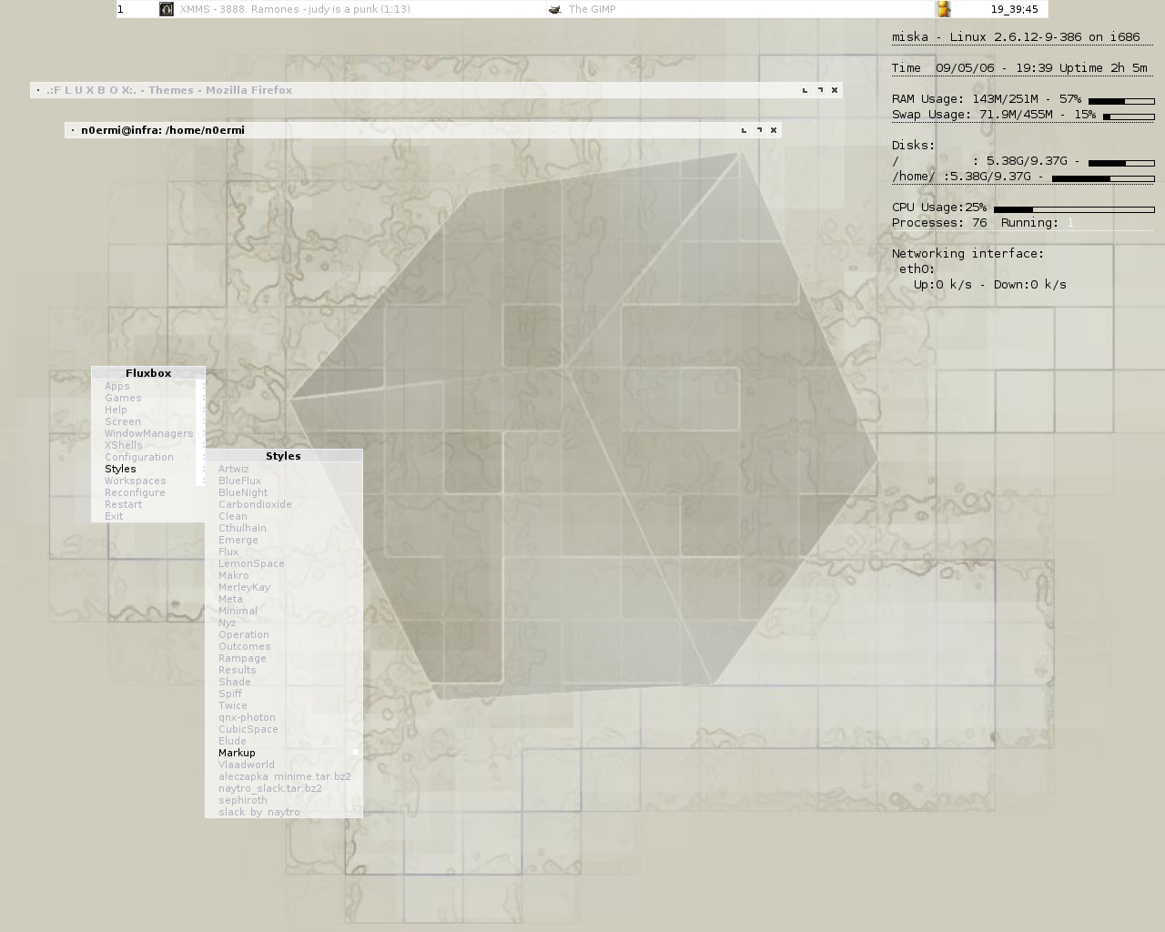The height and width of the screenshot is (932, 1165).
Task: Choose the Carbondioxide style
Action: (255, 504)
